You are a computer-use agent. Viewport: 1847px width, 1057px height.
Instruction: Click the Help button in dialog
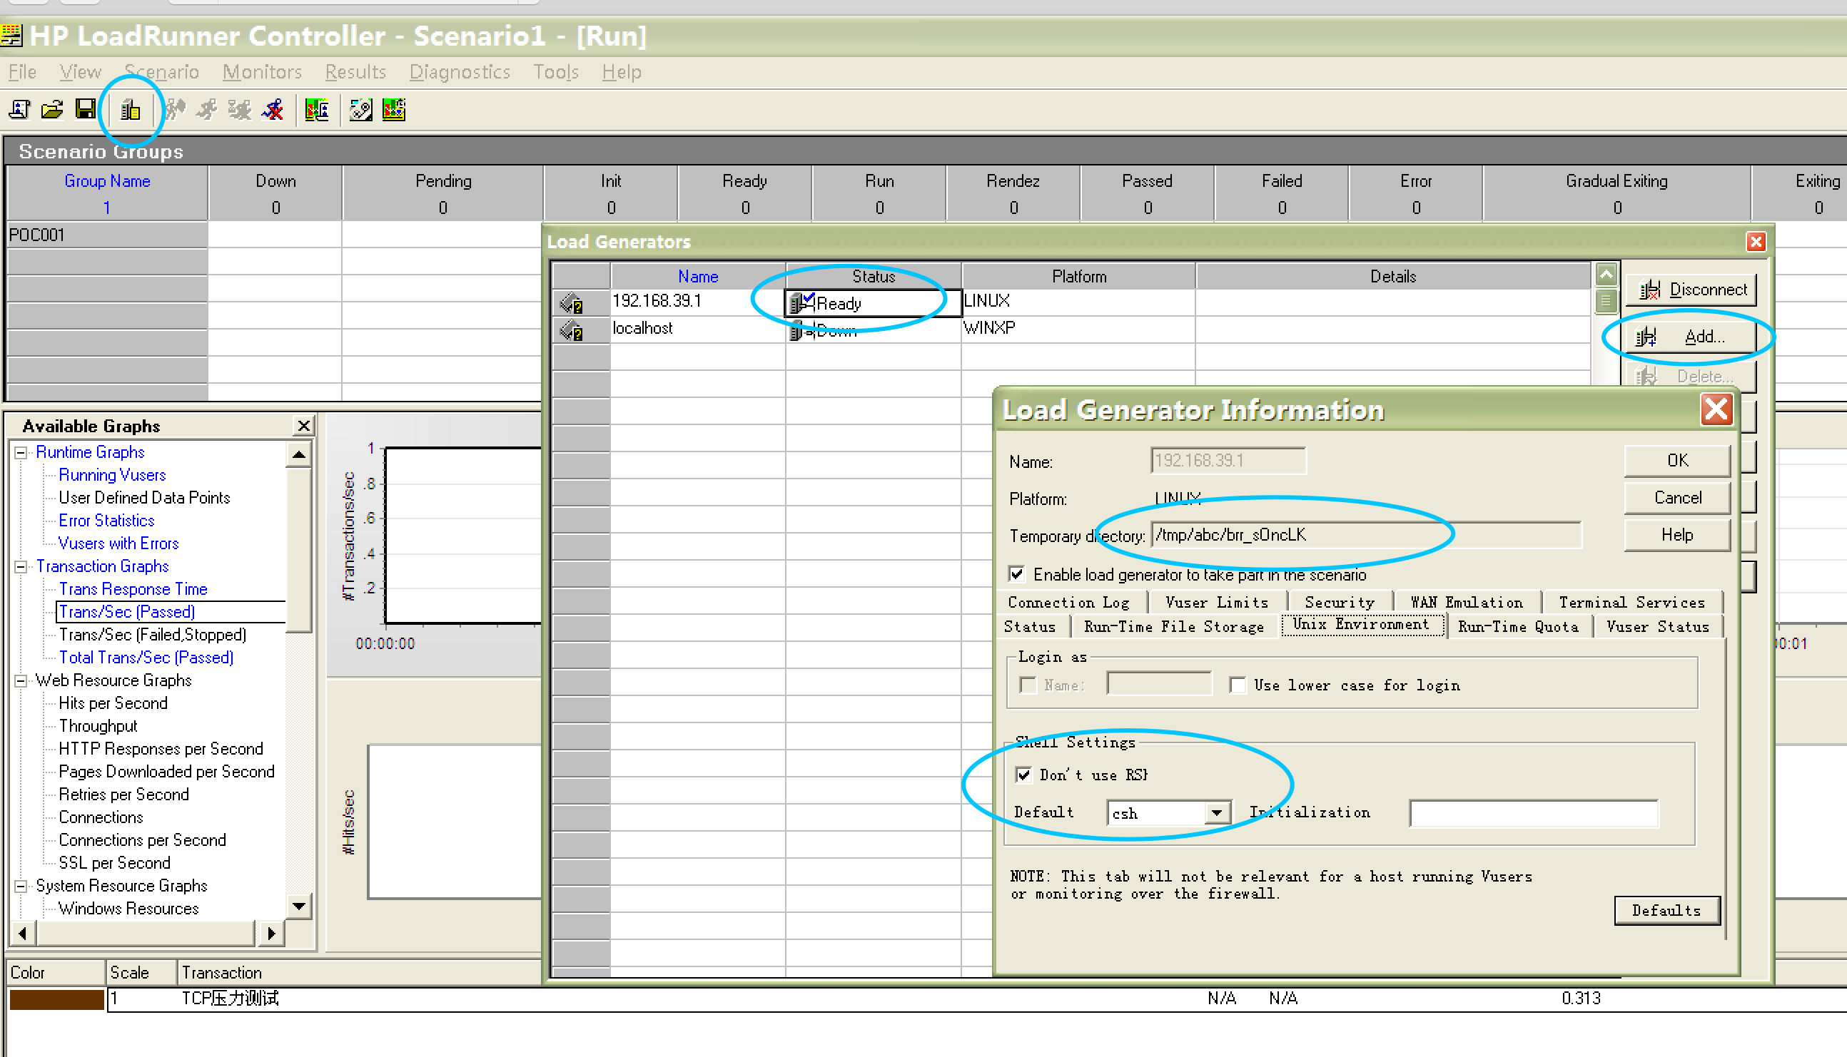[1677, 534]
